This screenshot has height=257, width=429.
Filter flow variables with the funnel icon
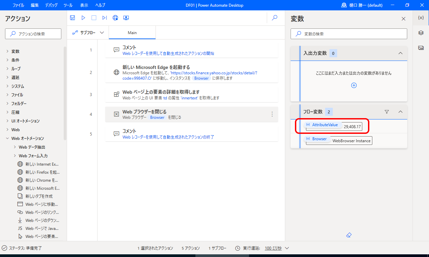pyautogui.click(x=386, y=112)
